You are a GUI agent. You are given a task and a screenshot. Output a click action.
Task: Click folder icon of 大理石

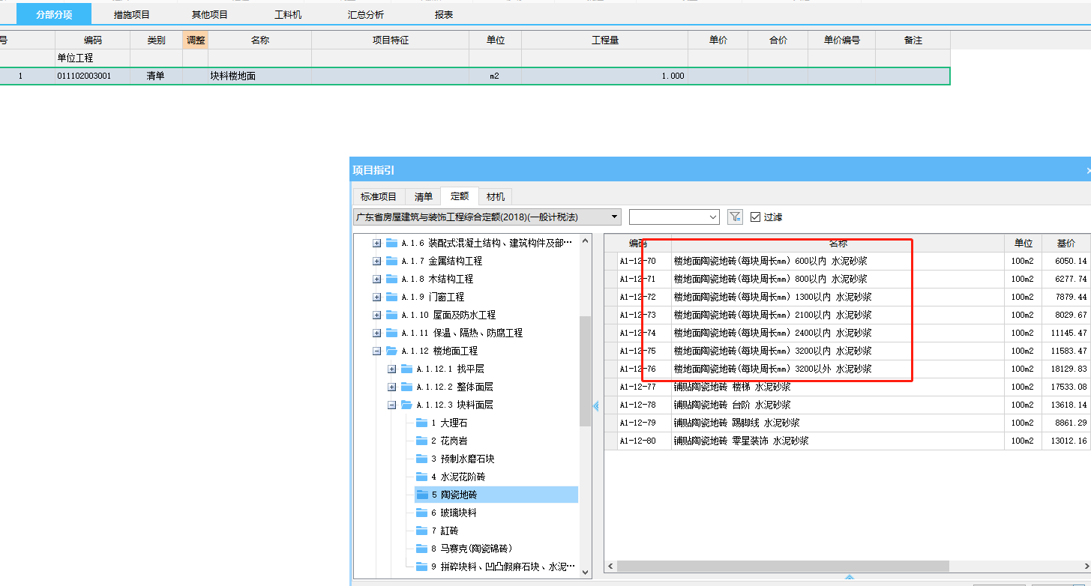pos(422,423)
